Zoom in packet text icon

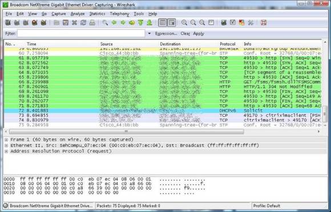[184, 23]
